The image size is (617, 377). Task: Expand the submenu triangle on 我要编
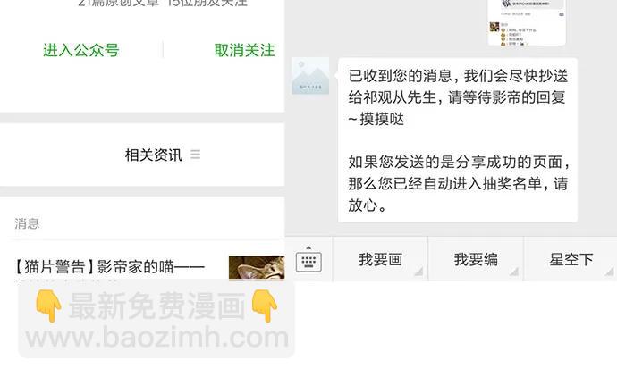[x=514, y=272]
